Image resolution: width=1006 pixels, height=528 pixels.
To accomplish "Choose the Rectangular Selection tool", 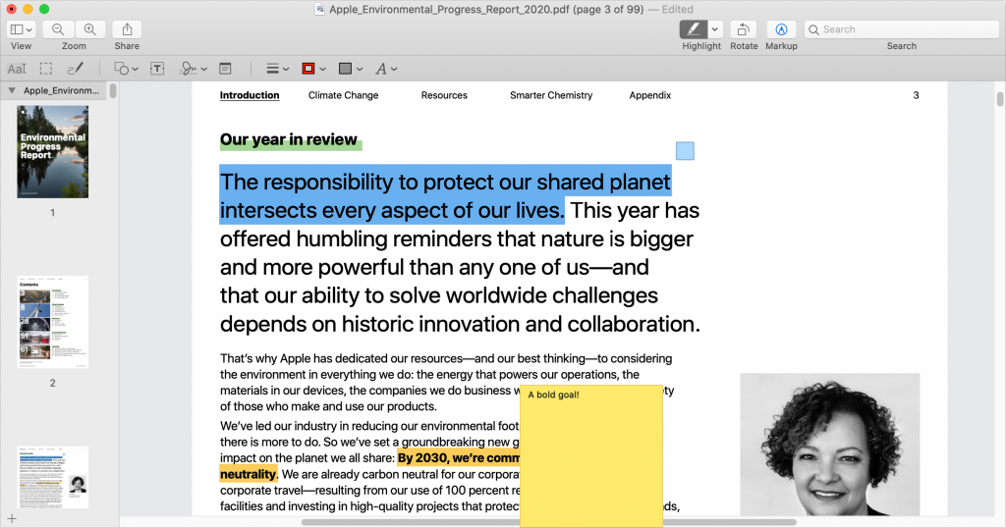I will (x=46, y=69).
